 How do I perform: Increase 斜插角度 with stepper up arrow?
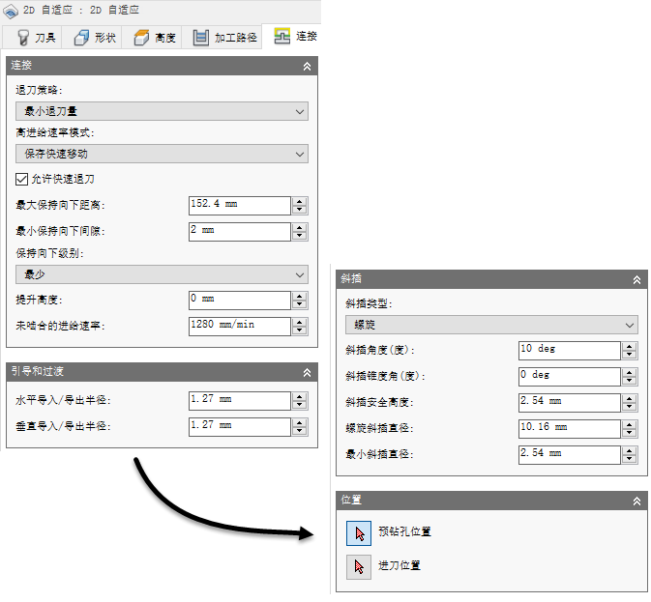(630, 347)
